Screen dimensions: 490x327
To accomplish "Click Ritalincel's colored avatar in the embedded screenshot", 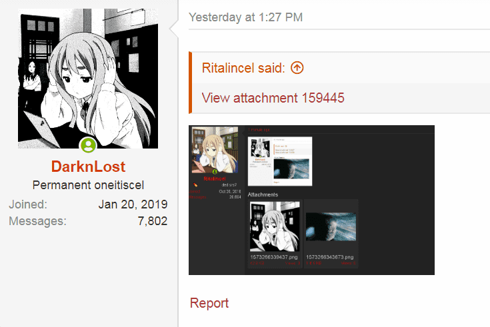I will tap(215, 150).
